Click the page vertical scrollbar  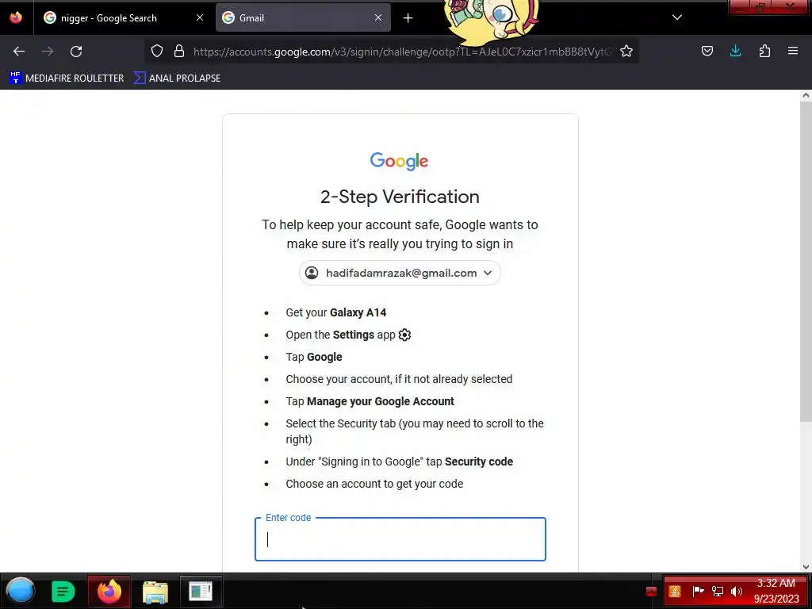[806, 261]
